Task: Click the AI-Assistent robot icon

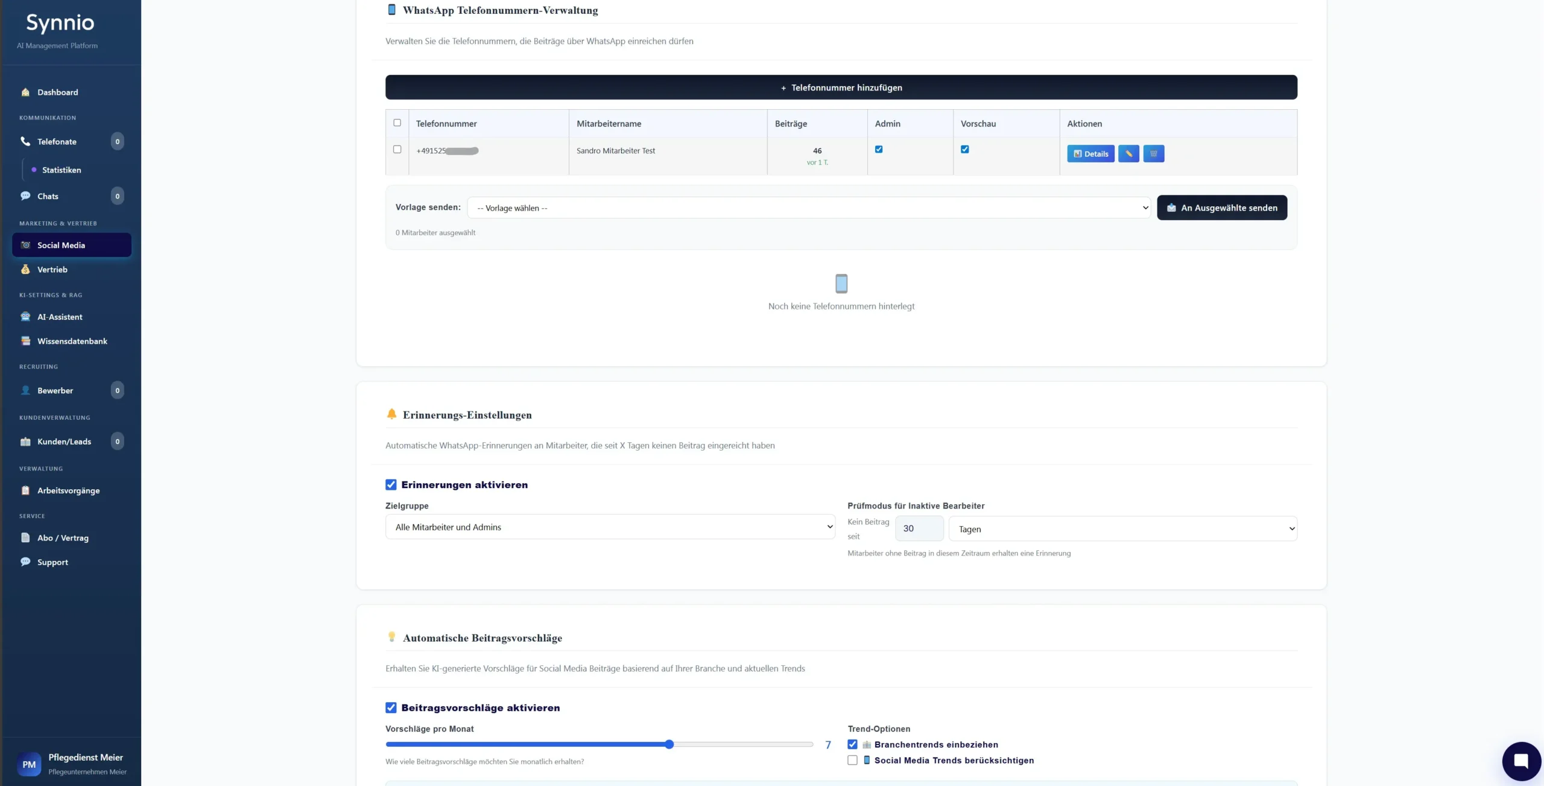Action: click(x=25, y=317)
